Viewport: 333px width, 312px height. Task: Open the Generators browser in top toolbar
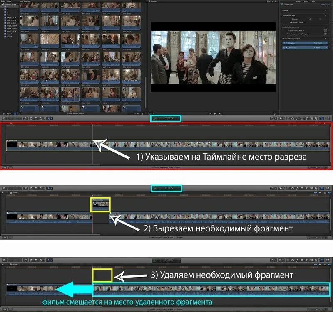click(311, 118)
